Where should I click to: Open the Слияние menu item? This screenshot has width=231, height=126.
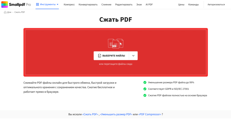(106, 4)
